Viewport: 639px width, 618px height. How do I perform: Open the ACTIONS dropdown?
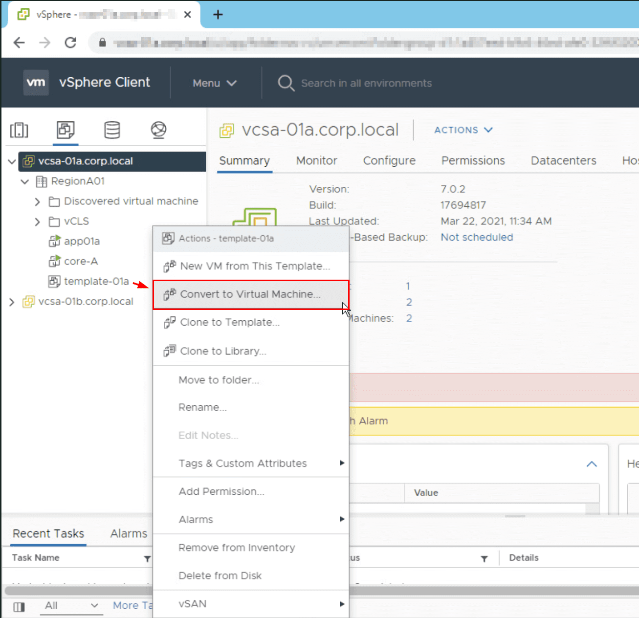(463, 130)
